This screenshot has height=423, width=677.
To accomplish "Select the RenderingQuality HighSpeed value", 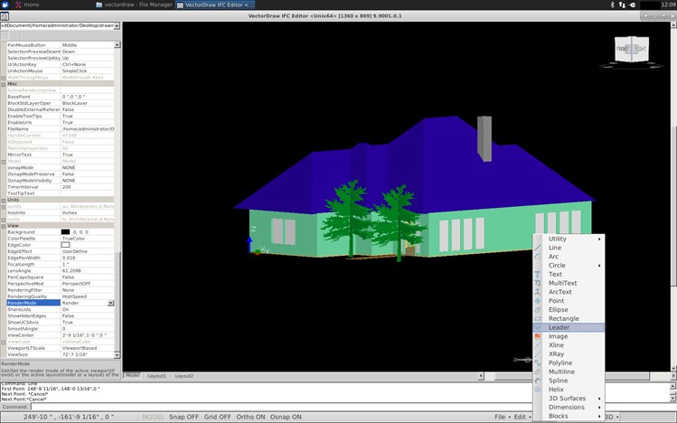I will click(x=88, y=296).
